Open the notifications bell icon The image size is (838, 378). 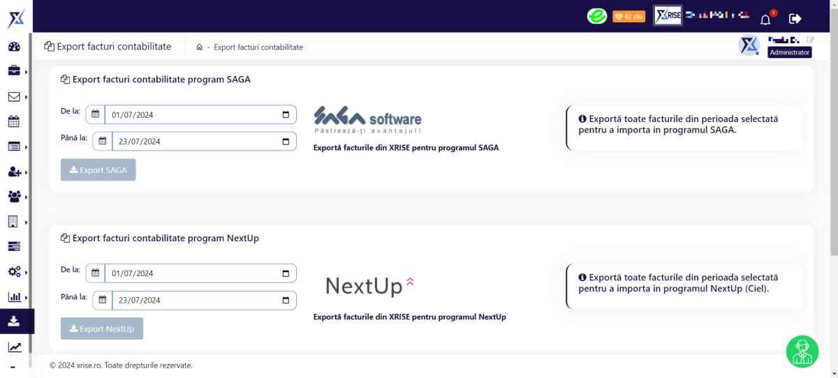coord(765,19)
